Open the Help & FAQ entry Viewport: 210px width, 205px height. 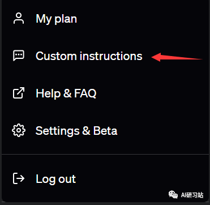[x=105, y=93]
